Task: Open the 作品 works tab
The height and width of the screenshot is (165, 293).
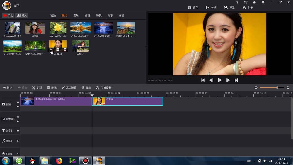Action: click(x=122, y=16)
